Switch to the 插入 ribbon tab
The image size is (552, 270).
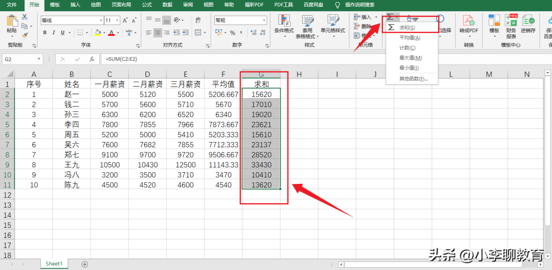coord(75,5)
